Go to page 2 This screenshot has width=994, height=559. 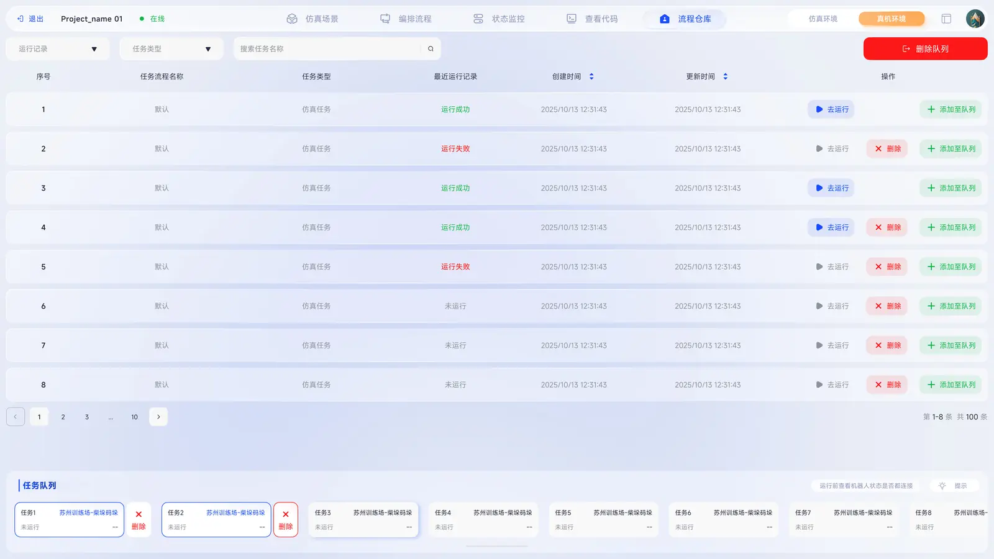click(x=63, y=417)
